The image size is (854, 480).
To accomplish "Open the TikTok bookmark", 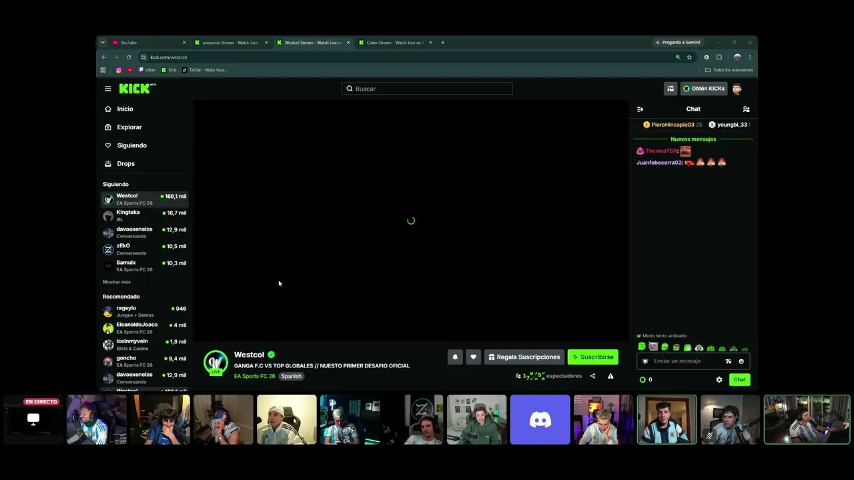I will [205, 70].
